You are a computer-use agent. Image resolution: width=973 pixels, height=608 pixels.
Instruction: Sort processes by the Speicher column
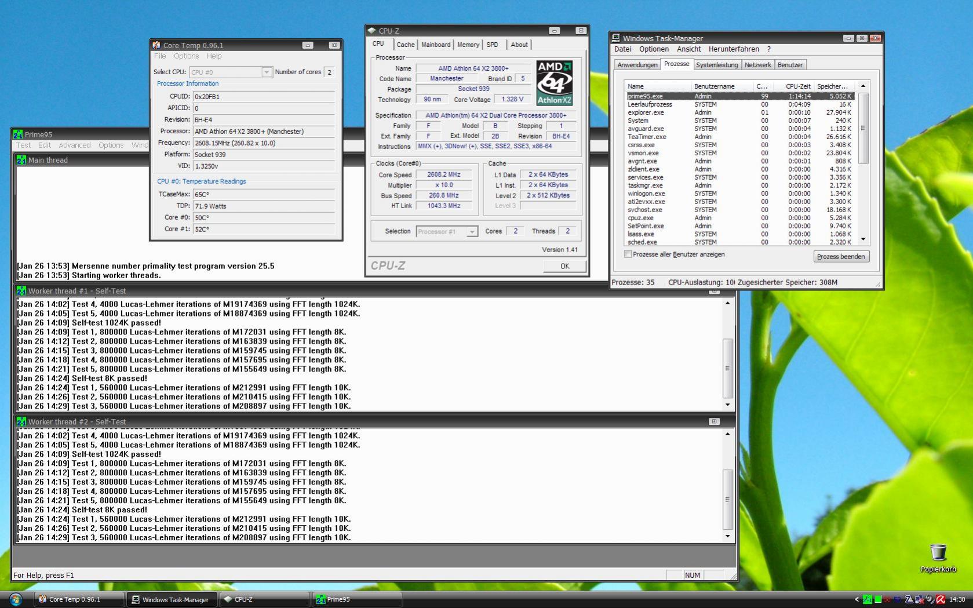click(x=834, y=86)
